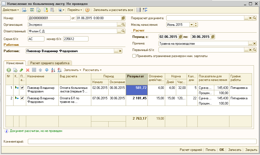Viewport: 260px width, 155px height.
Task: Click the Записать button
Action: (x=235, y=150)
